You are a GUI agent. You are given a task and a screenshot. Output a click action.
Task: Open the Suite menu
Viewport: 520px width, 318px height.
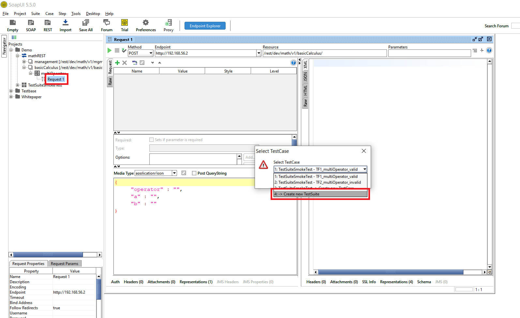click(x=36, y=14)
